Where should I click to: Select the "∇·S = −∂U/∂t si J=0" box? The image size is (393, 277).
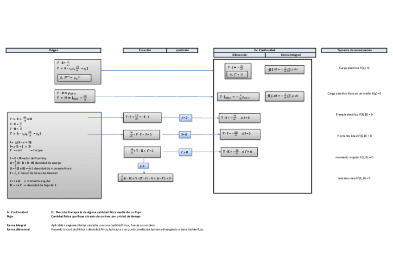tap(239, 118)
